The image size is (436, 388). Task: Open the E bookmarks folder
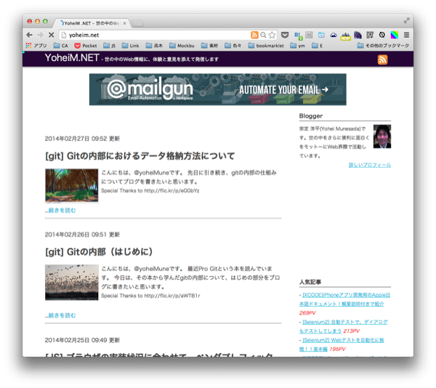coord(318,46)
